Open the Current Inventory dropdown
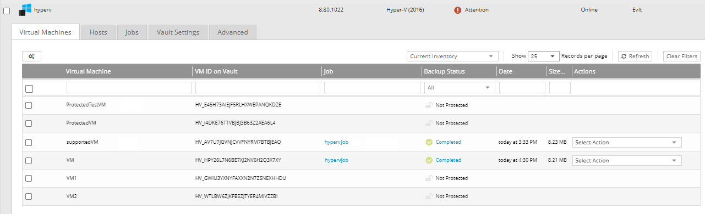 coord(452,56)
